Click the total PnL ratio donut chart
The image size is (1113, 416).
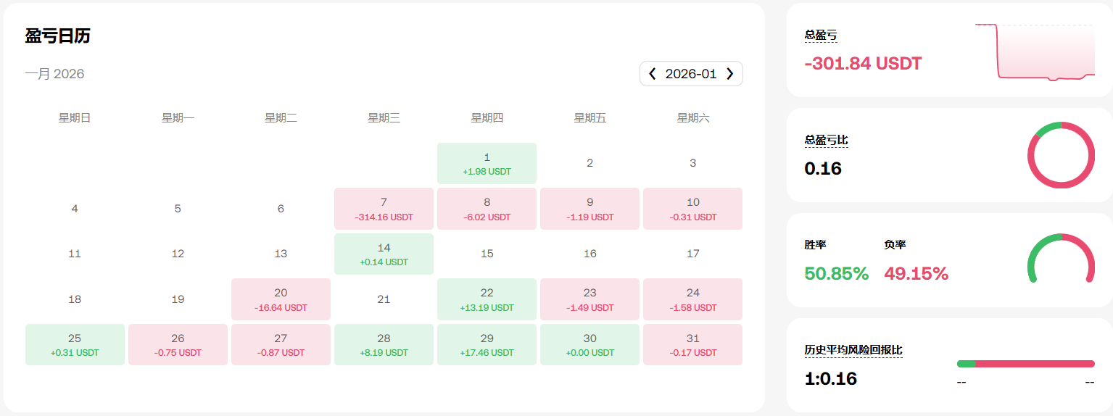pyautogui.click(x=1061, y=155)
